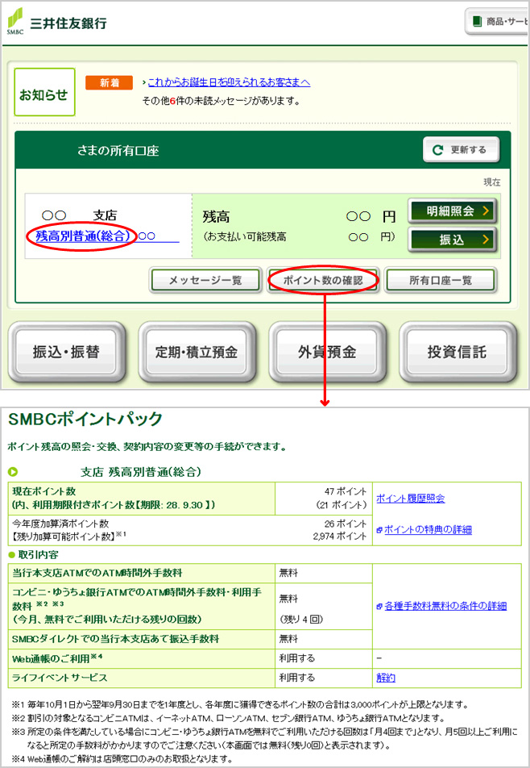The height and width of the screenshot is (768, 530).
Task: Open the ポイントの特典の詳細 link
Action: point(428,529)
